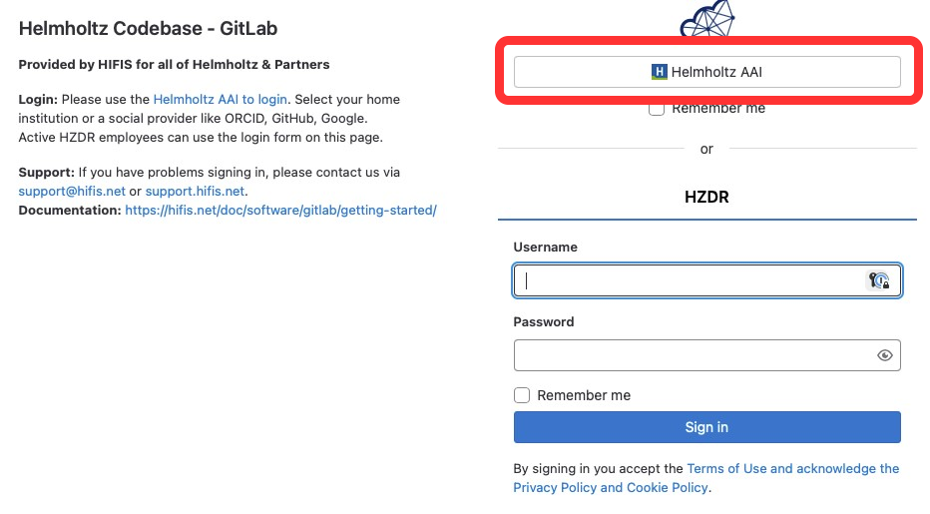The width and height of the screenshot is (930, 514).
Task: Click the Helmholtz cloud logo
Action: tap(706, 18)
